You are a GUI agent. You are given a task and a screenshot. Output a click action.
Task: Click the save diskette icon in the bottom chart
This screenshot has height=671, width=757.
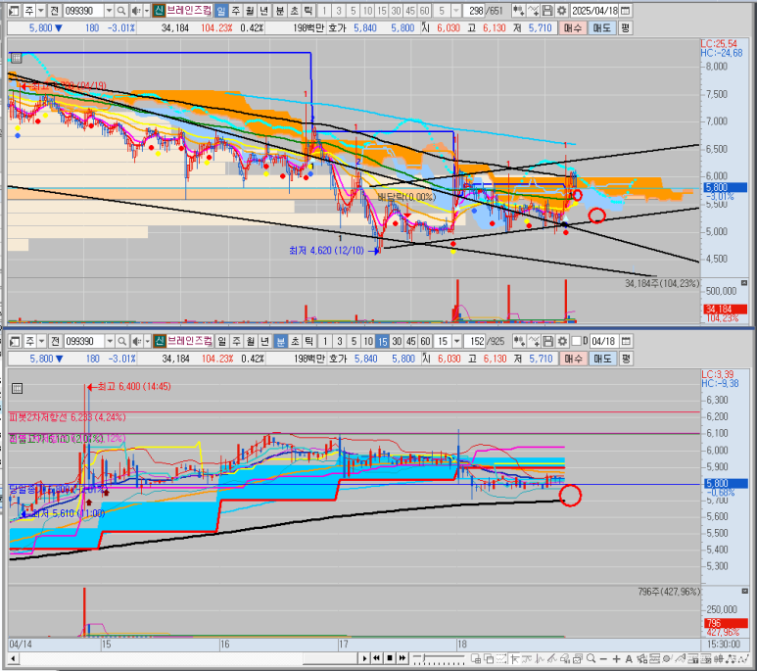click(547, 341)
